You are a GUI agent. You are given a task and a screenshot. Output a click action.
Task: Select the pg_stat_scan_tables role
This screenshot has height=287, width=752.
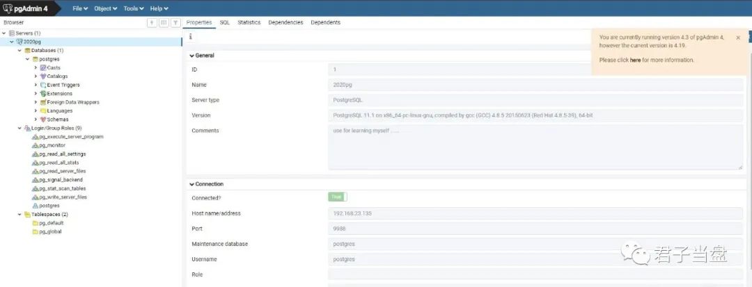[63, 188]
